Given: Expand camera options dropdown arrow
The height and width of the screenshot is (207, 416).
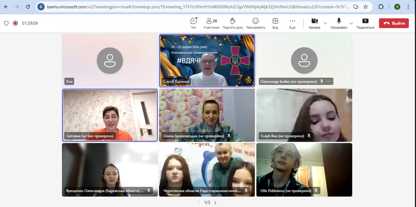Looking at the screenshot, I should 325,23.
